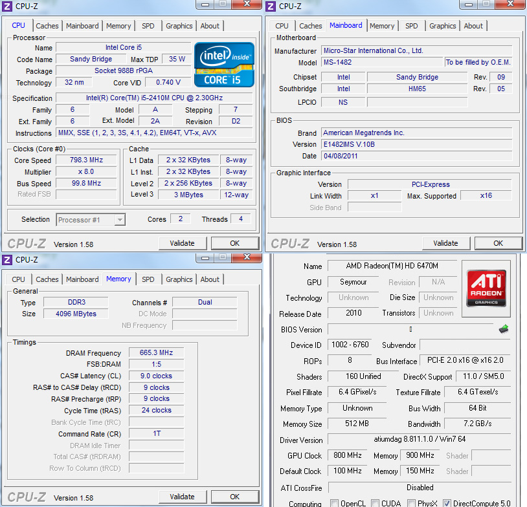Switch to Mainboard tab in the Memory window

point(82,279)
